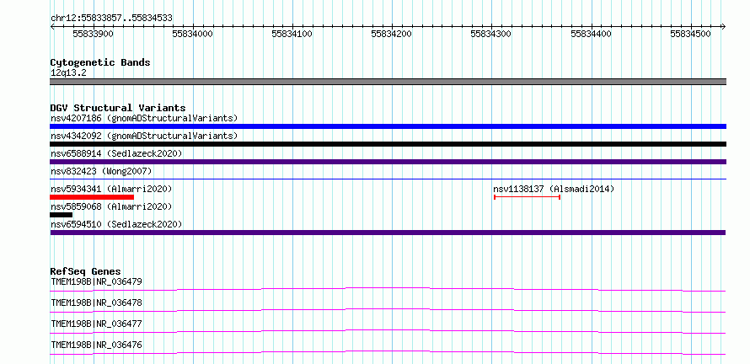The image size is (750, 364).
Task: Click the purple nsv6588914 variant bar
Action: tap(388, 162)
